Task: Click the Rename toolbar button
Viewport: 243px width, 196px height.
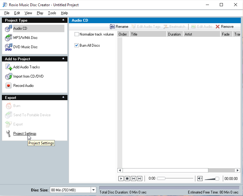Action: coord(119,27)
